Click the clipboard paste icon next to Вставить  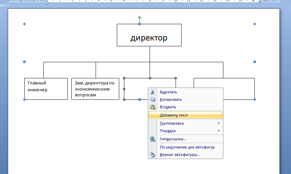(x=153, y=107)
